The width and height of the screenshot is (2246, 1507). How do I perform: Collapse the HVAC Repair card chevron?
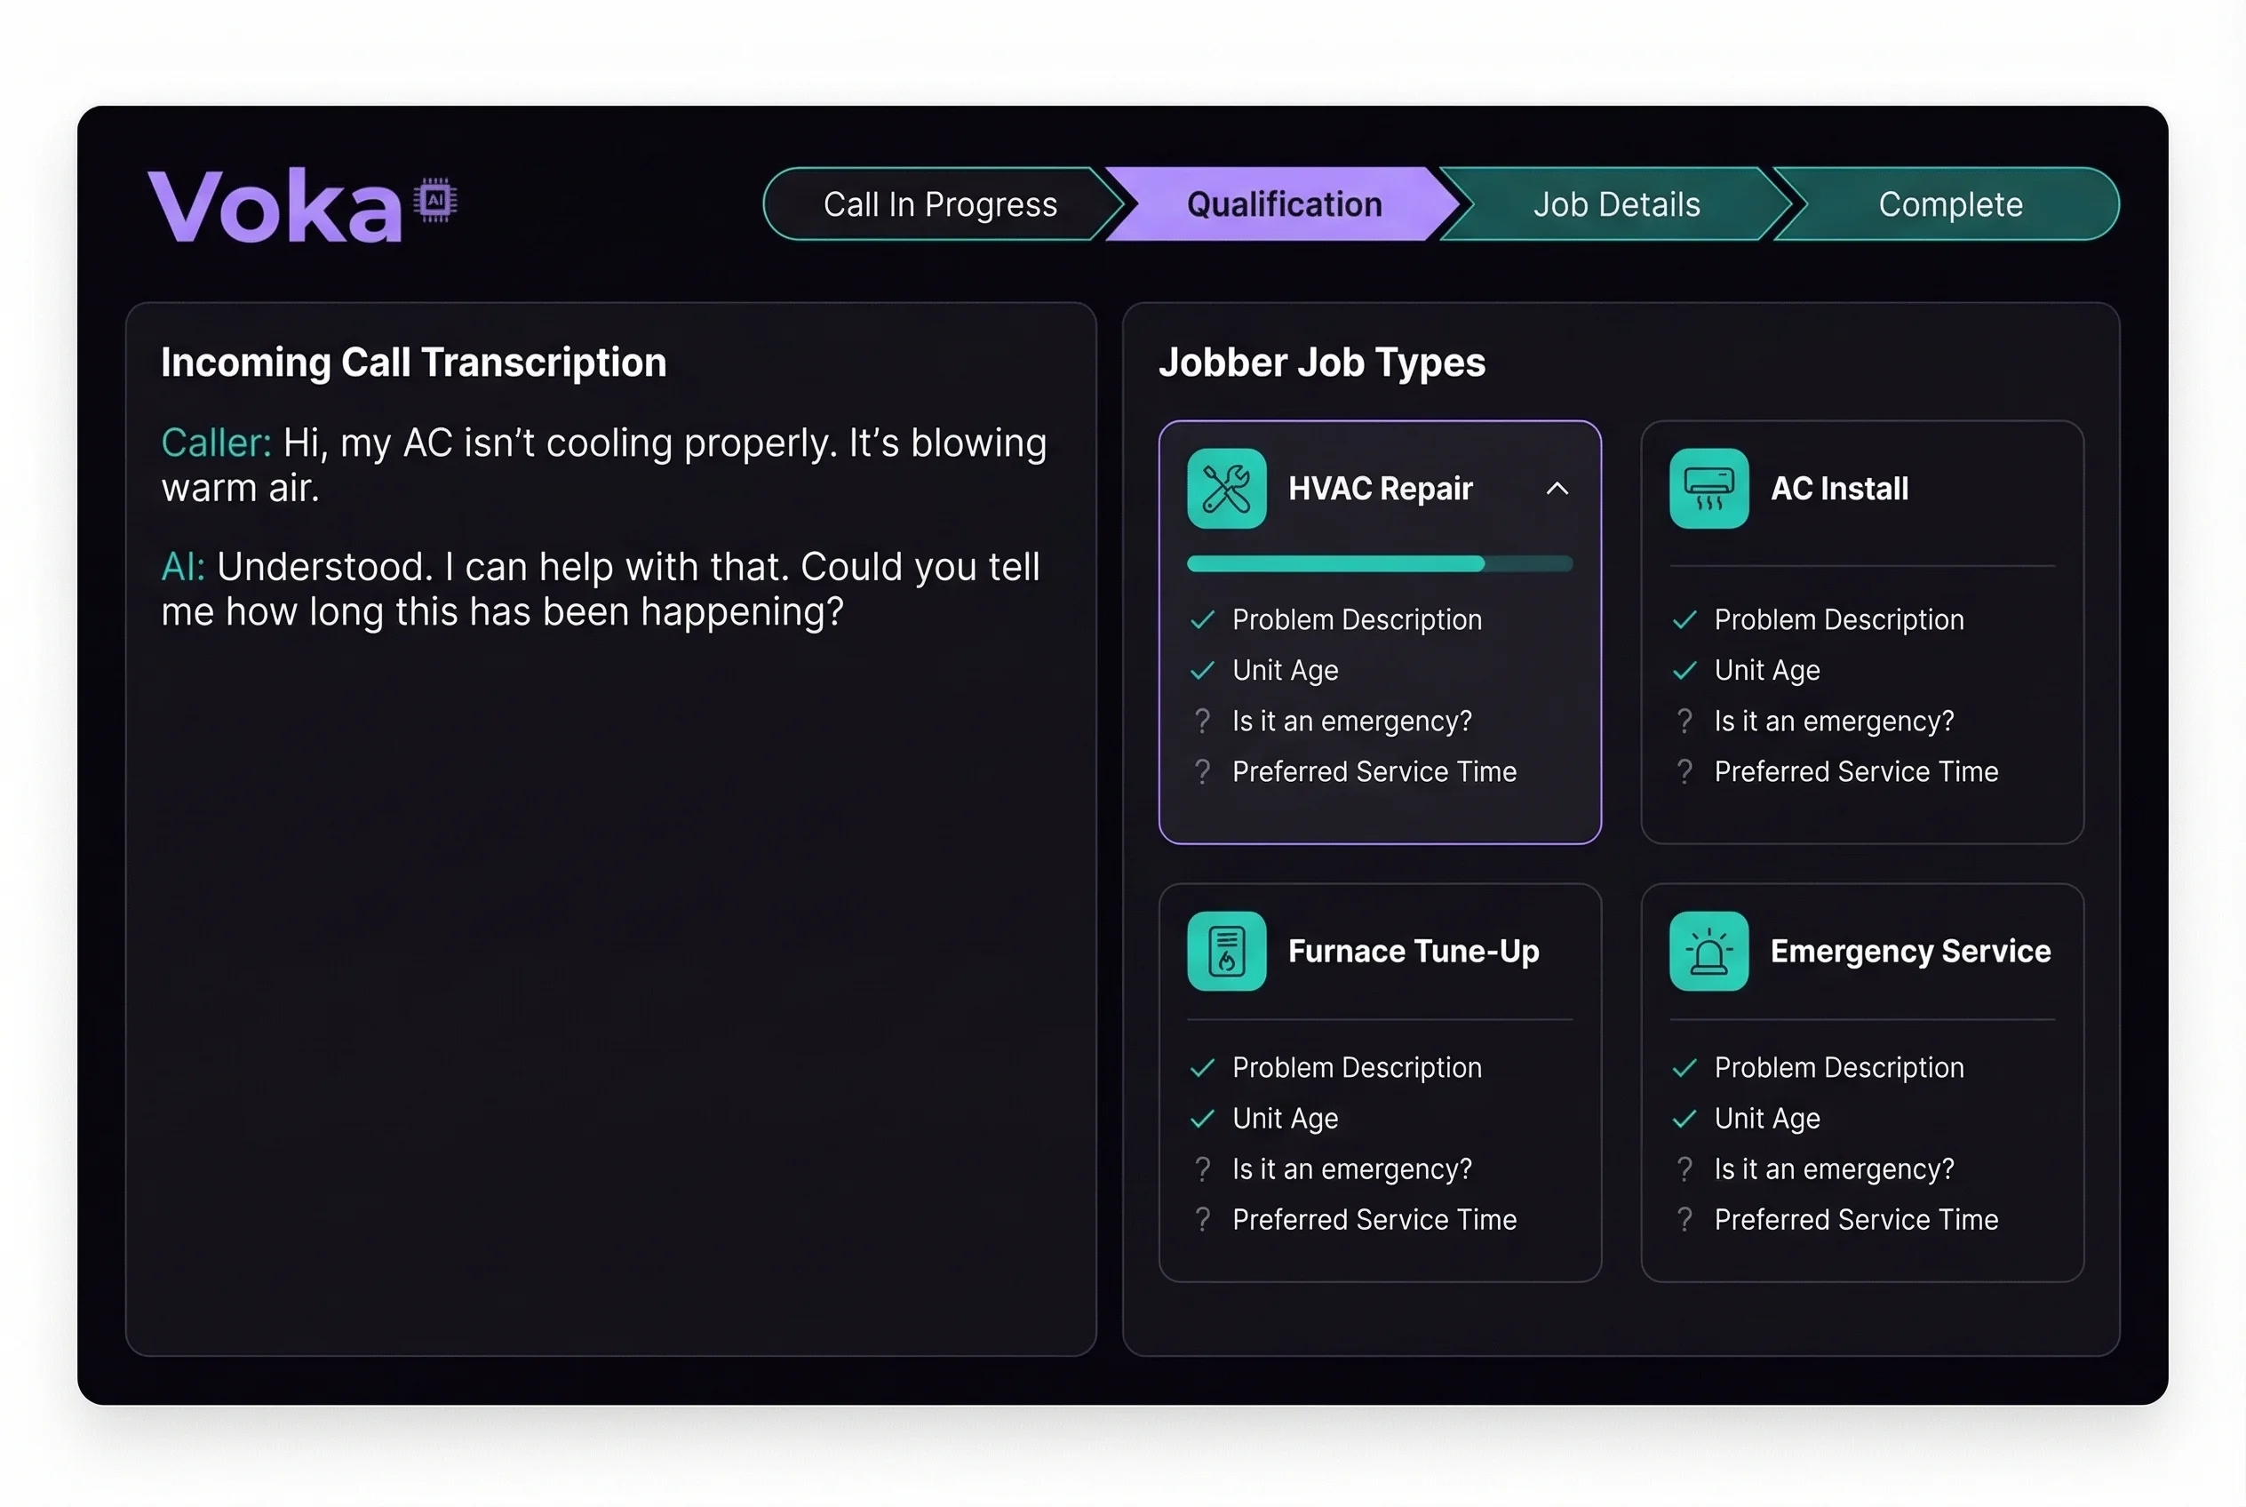[1557, 488]
